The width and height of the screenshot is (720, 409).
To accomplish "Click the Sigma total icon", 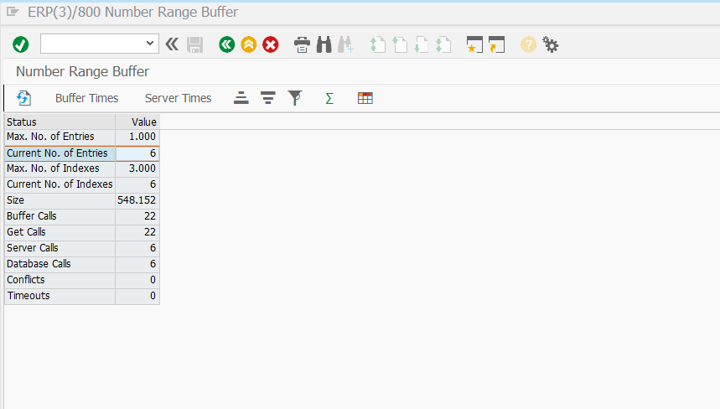I will [329, 98].
